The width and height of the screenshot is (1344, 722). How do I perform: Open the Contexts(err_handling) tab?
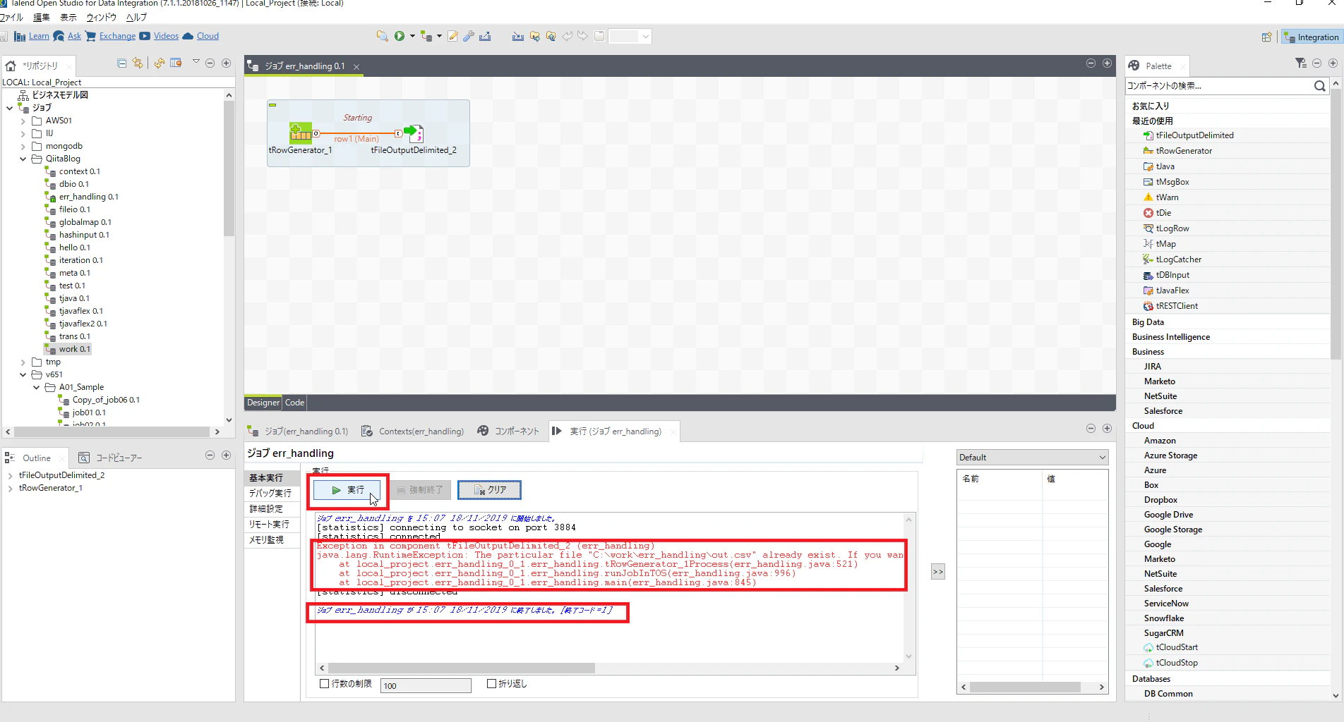412,432
